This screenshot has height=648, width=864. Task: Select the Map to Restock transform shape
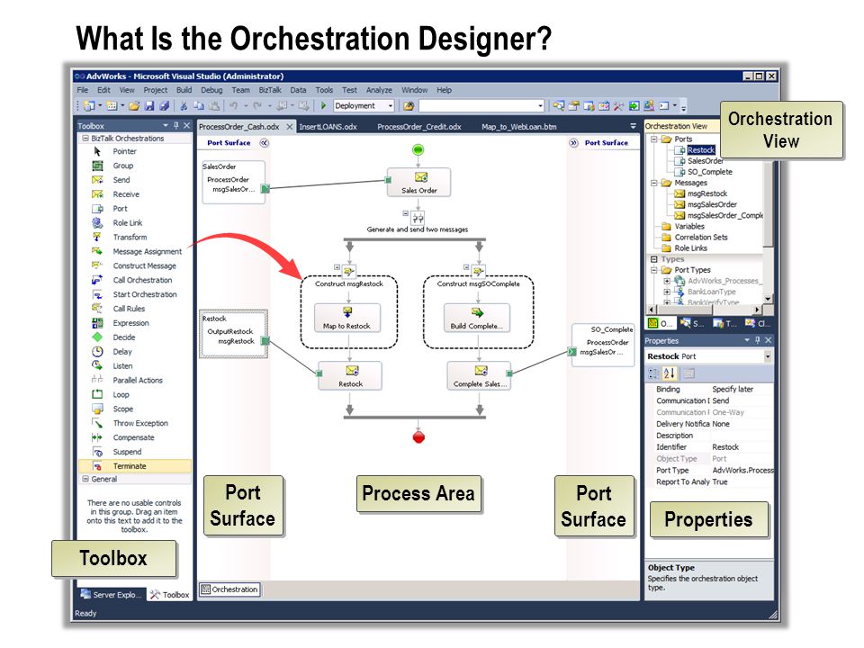click(347, 318)
